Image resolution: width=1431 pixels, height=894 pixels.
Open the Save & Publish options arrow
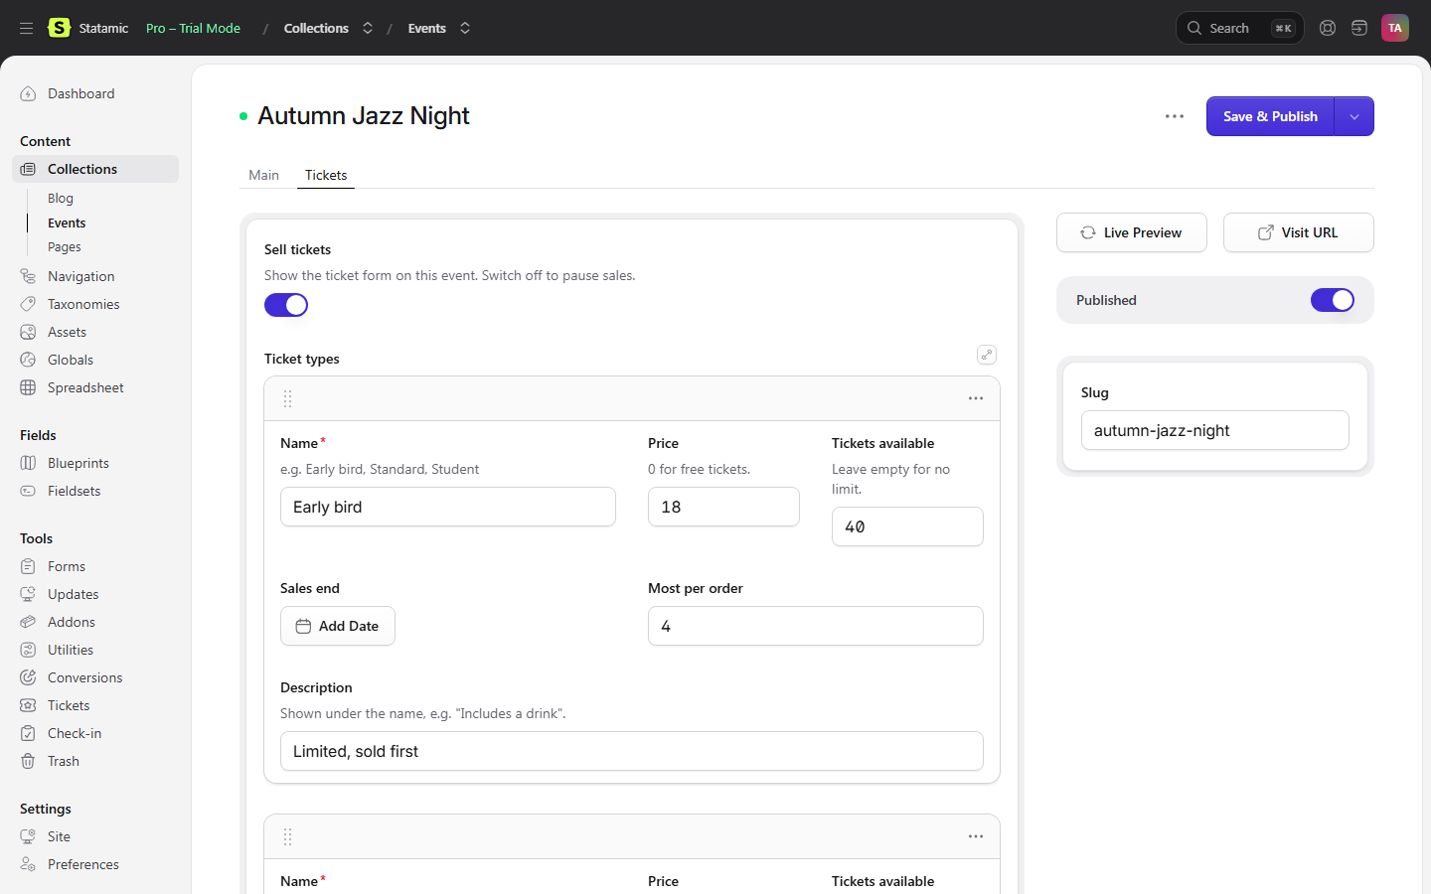click(1354, 116)
